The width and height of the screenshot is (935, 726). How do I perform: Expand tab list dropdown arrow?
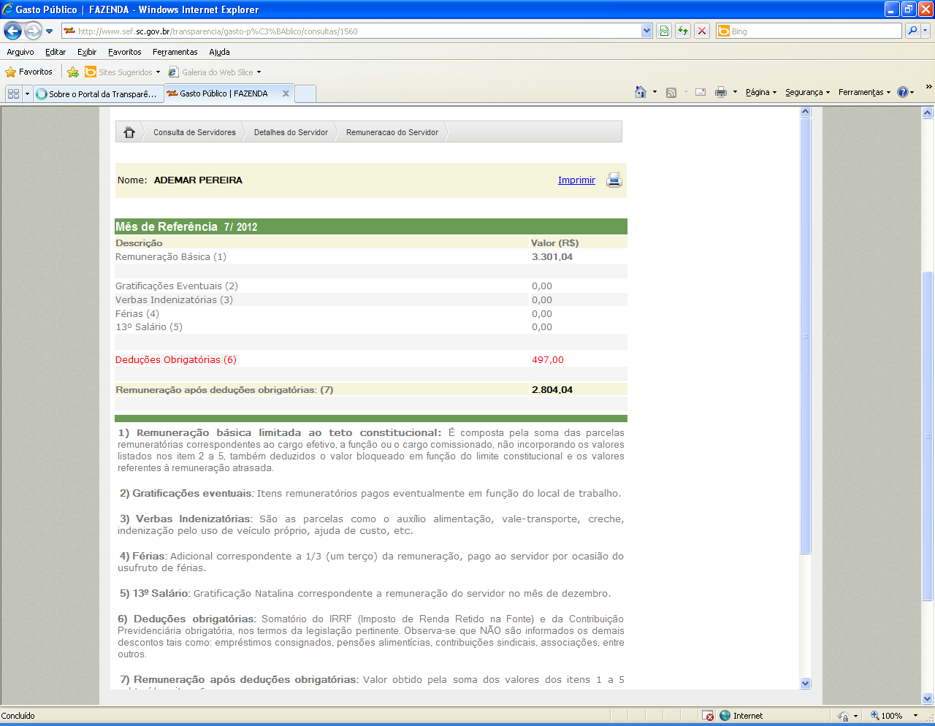28,93
